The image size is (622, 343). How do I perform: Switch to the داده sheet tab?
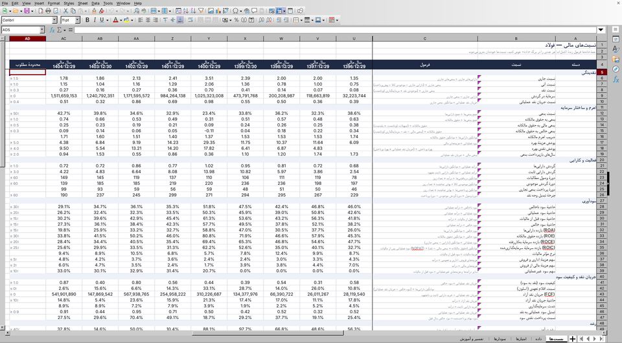coord(538,338)
